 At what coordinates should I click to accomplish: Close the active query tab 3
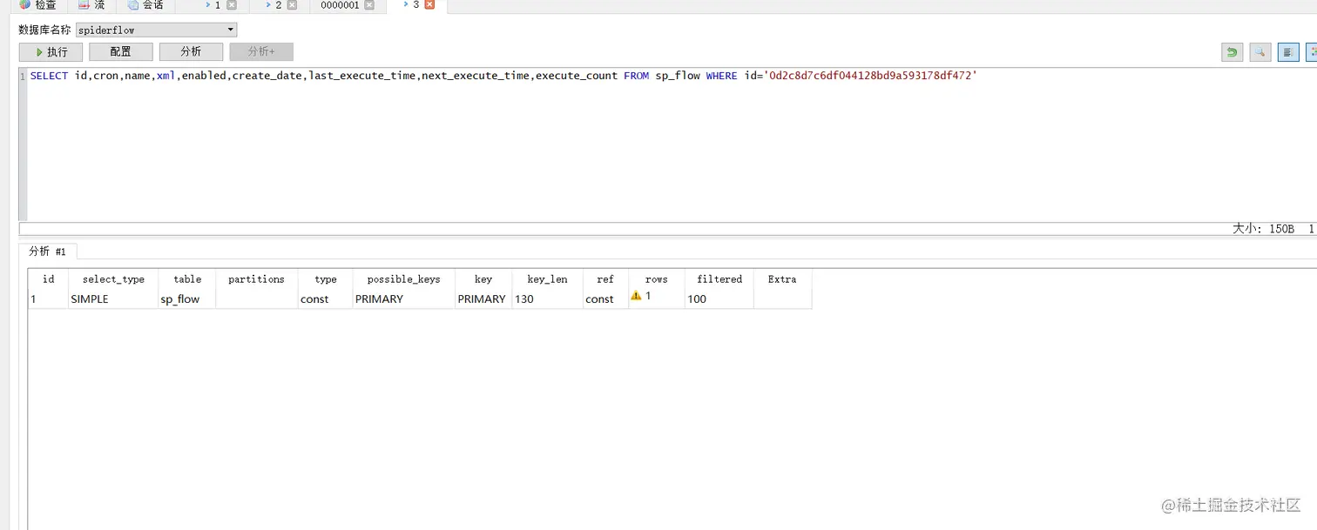click(x=429, y=5)
